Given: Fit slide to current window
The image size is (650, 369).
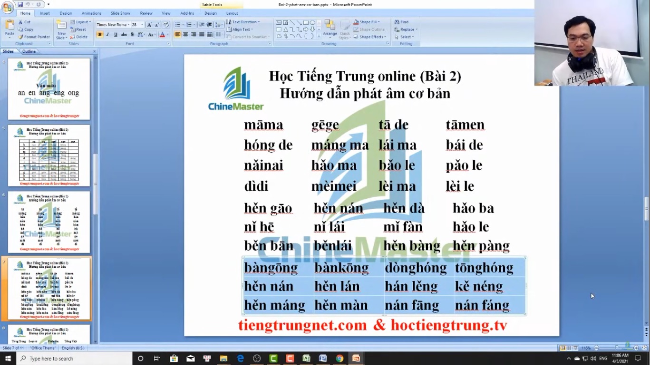Looking at the screenshot, I should pyautogui.click(x=645, y=348).
